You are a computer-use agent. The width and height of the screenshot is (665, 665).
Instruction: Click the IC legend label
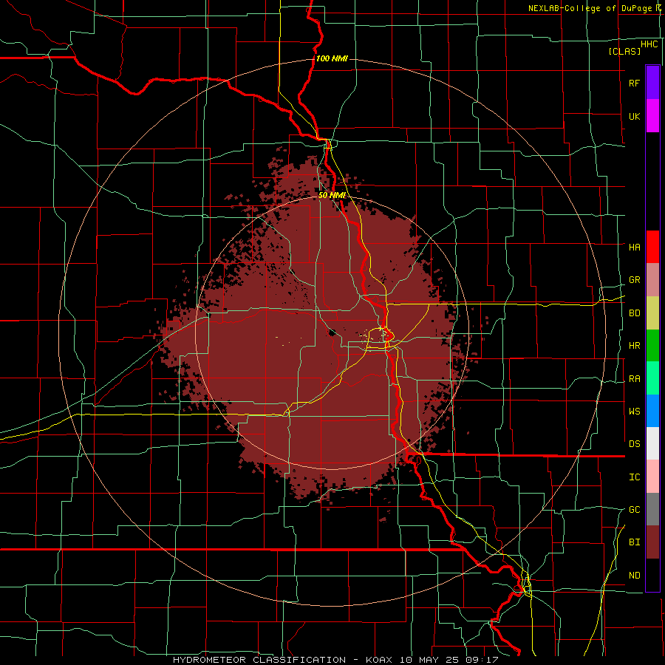click(x=634, y=477)
